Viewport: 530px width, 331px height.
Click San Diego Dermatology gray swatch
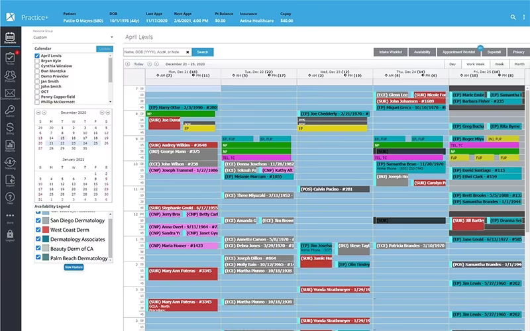(46, 220)
